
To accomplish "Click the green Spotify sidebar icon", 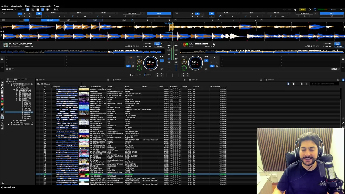I will pyautogui.click(x=2, y=101).
